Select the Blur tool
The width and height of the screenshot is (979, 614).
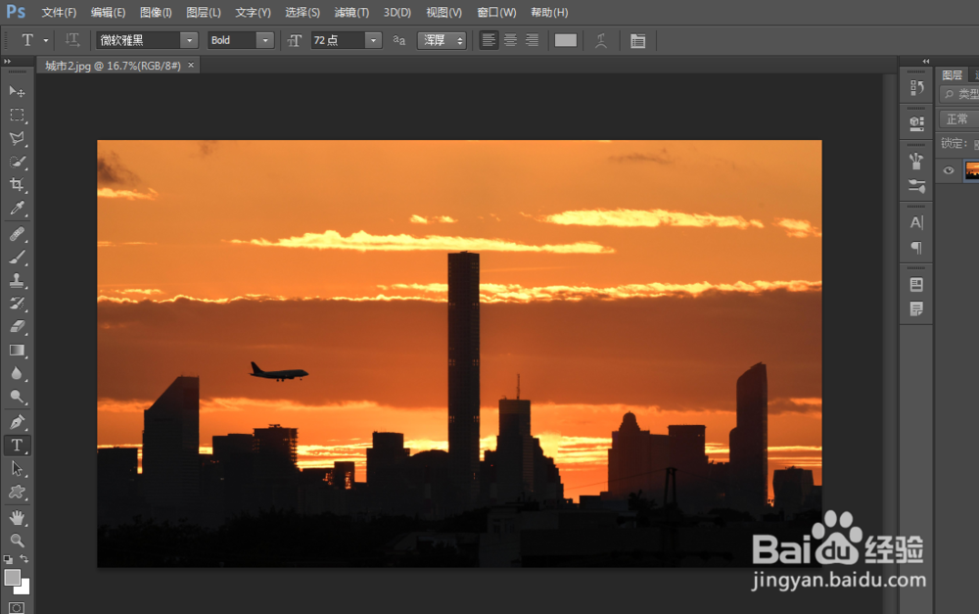point(17,373)
